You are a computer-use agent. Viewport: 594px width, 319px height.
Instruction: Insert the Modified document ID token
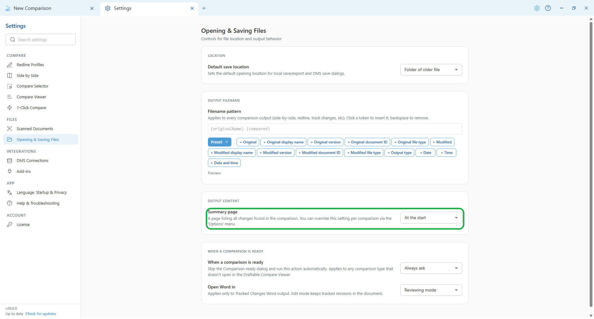[319, 153]
